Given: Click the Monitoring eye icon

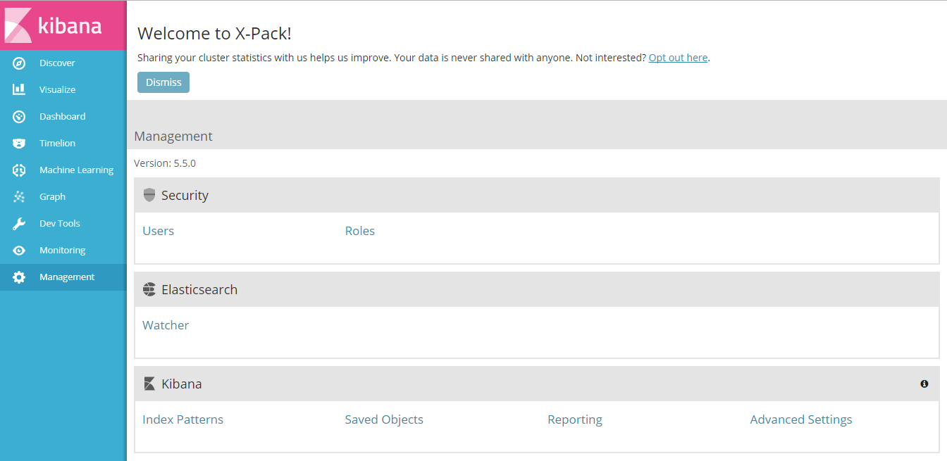Looking at the screenshot, I should 19,251.
